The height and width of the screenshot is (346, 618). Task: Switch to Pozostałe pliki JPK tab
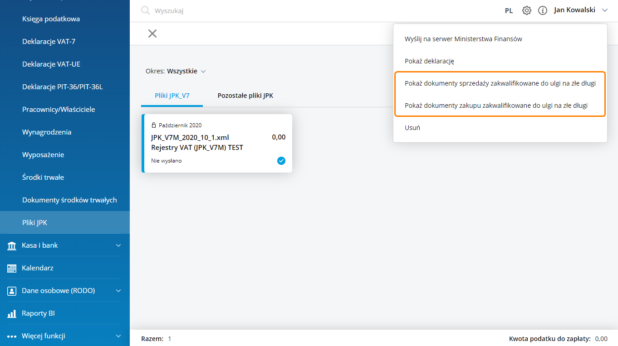point(245,96)
